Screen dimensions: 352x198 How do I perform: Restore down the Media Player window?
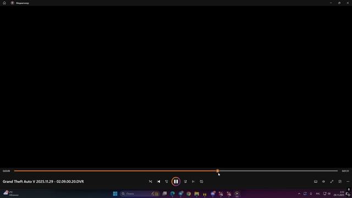tap(339, 3)
